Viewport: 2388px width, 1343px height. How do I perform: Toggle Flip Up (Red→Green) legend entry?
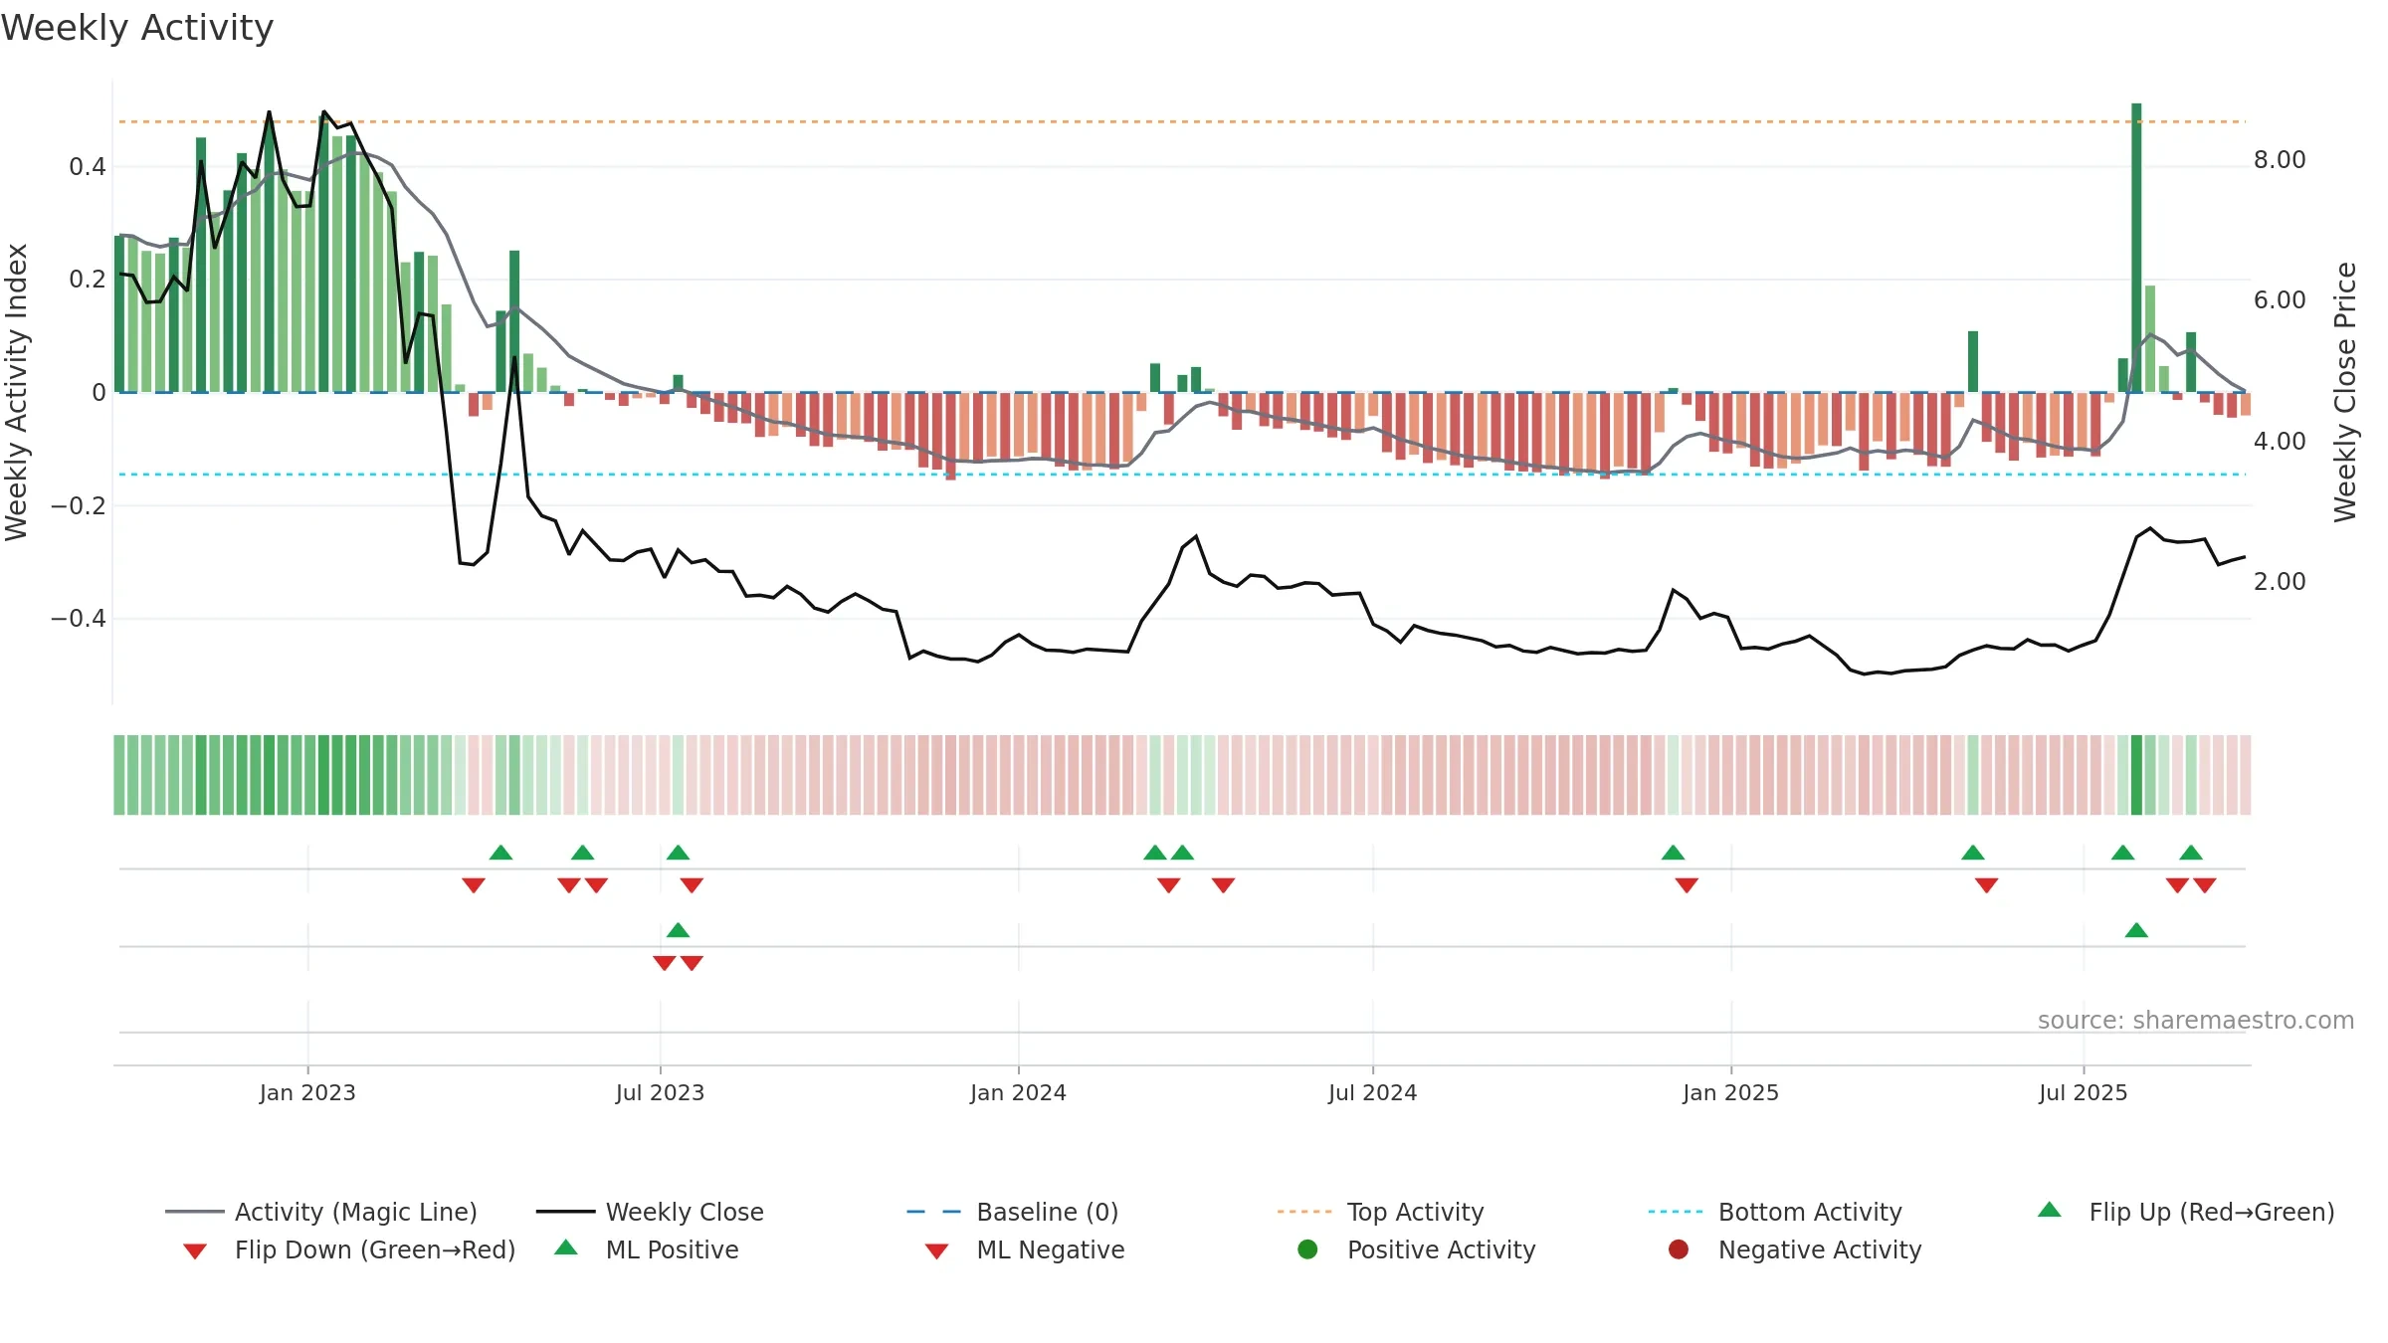2186,1212
